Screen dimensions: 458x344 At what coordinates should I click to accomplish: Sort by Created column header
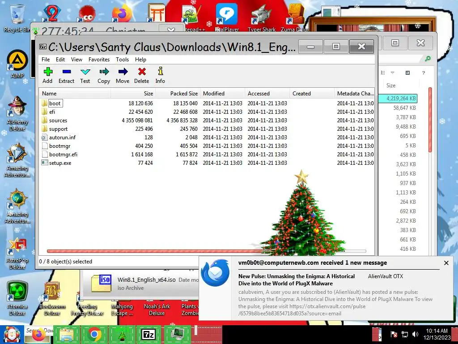(x=312, y=94)
